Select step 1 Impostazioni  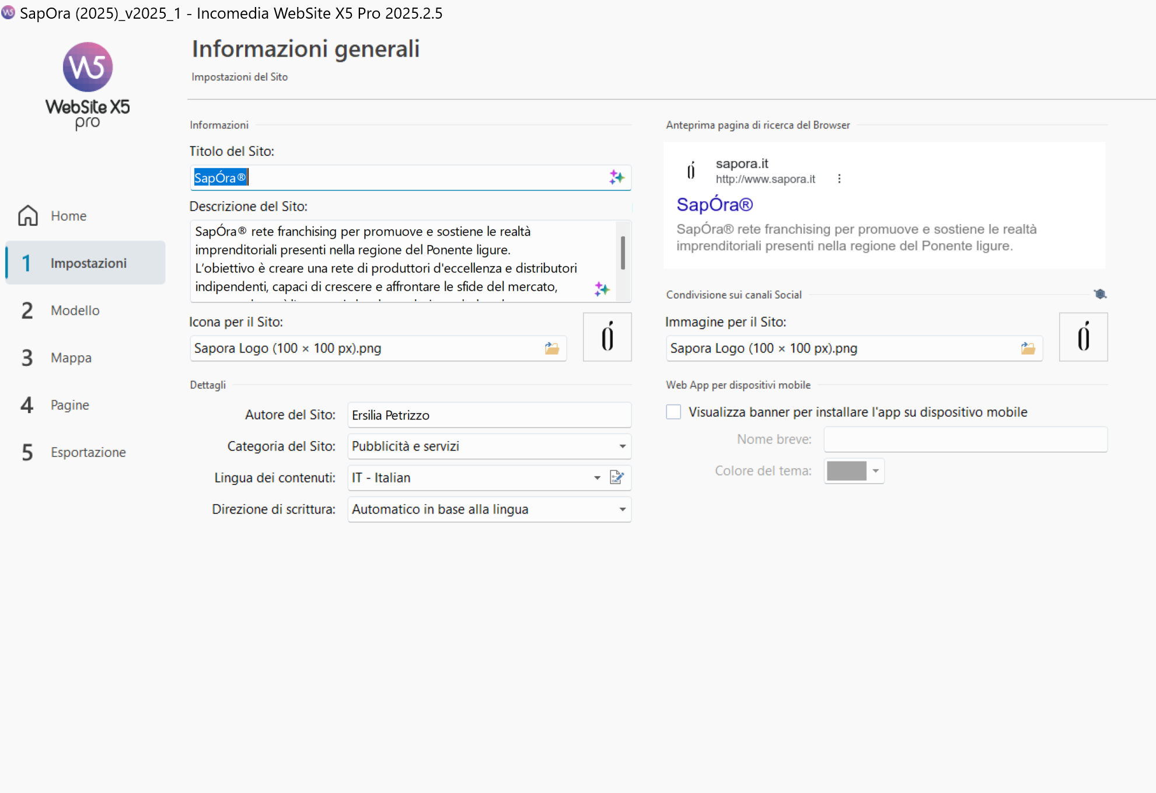pos(85,263)
